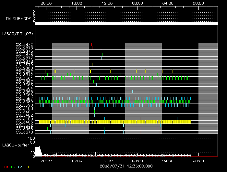This screenshot has width=227, height=172.
Task: Click the TM SUBMODE label
Action: [18, 19]
